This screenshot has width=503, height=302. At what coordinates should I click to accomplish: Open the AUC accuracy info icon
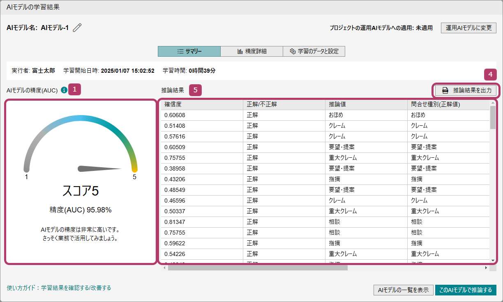pyautogui.click(x=64, y=90)
